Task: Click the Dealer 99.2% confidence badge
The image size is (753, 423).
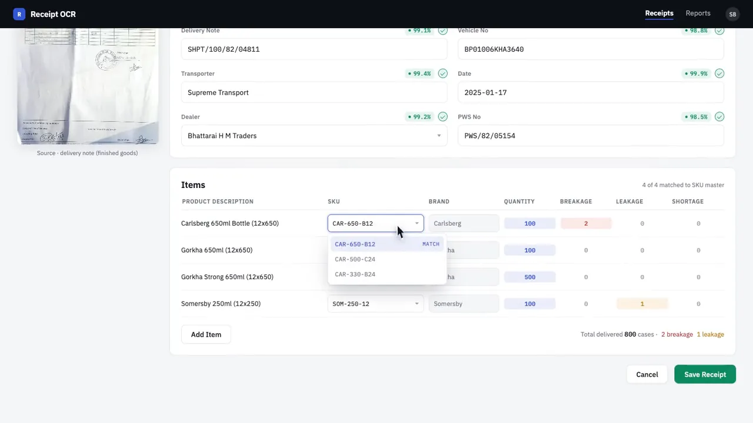Action: (420, 117)
